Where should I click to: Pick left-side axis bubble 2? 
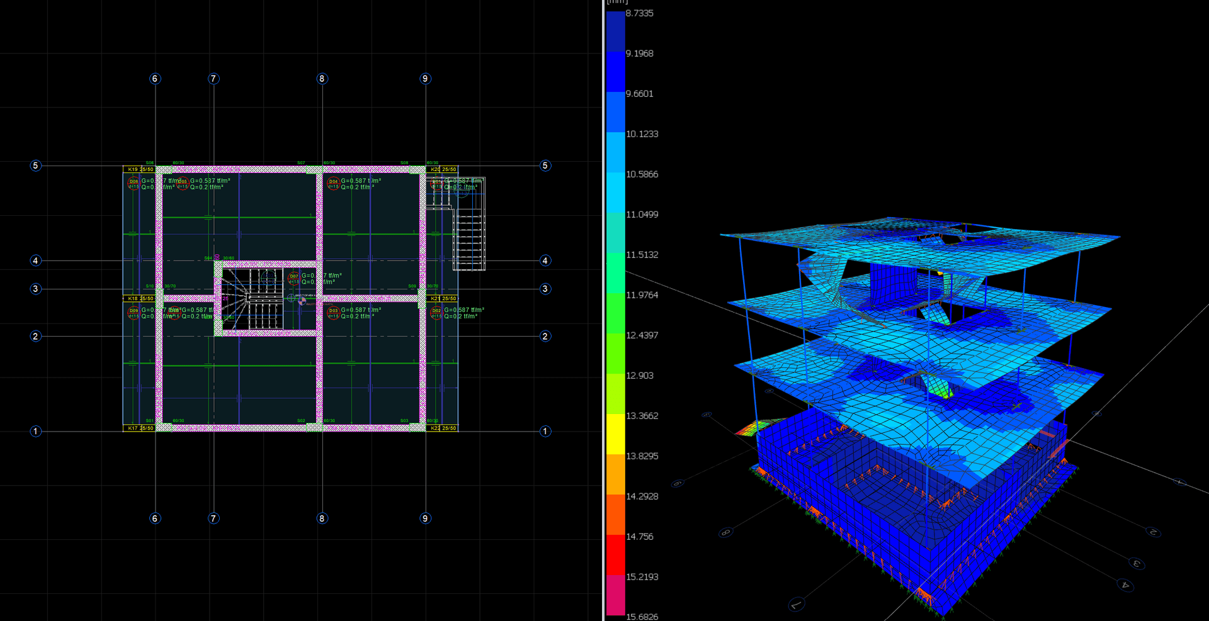(35, 336)
